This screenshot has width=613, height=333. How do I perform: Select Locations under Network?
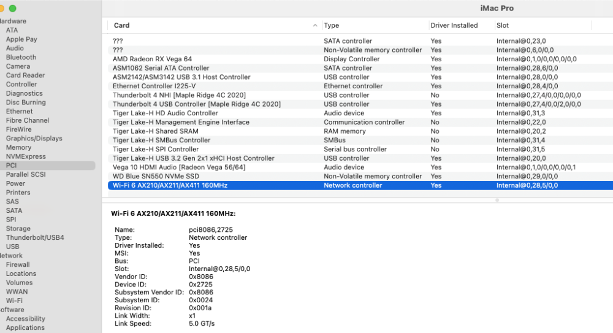tap(21, 274)
